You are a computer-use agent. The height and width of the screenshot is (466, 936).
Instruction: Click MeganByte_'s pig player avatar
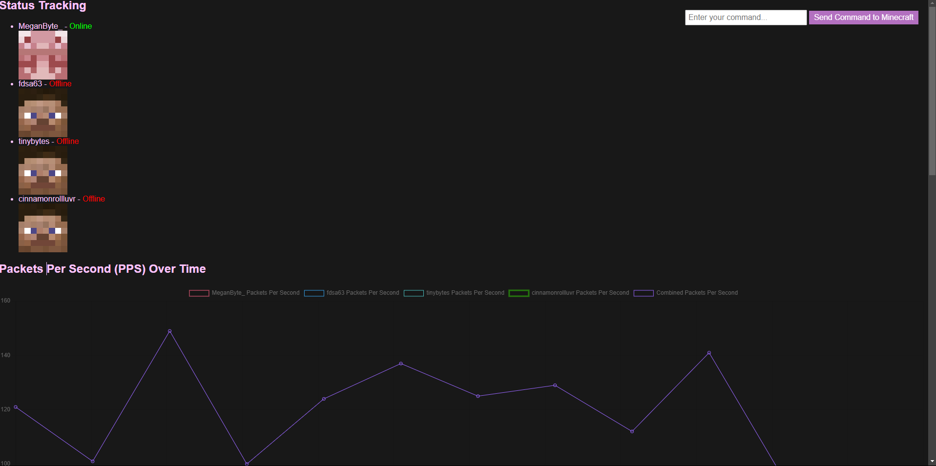click(x=43, y=55)
